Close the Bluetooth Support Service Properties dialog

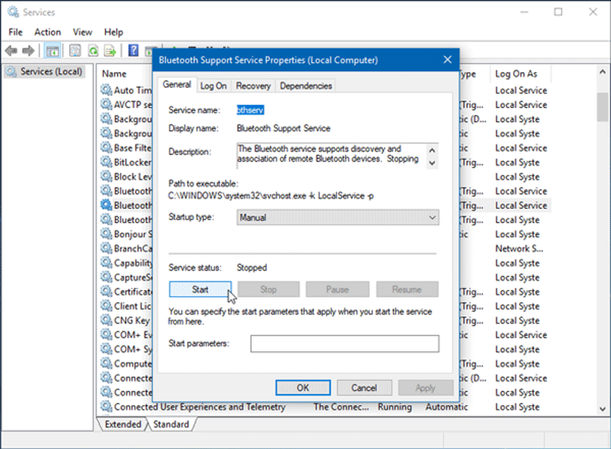[x=447, y=60]
